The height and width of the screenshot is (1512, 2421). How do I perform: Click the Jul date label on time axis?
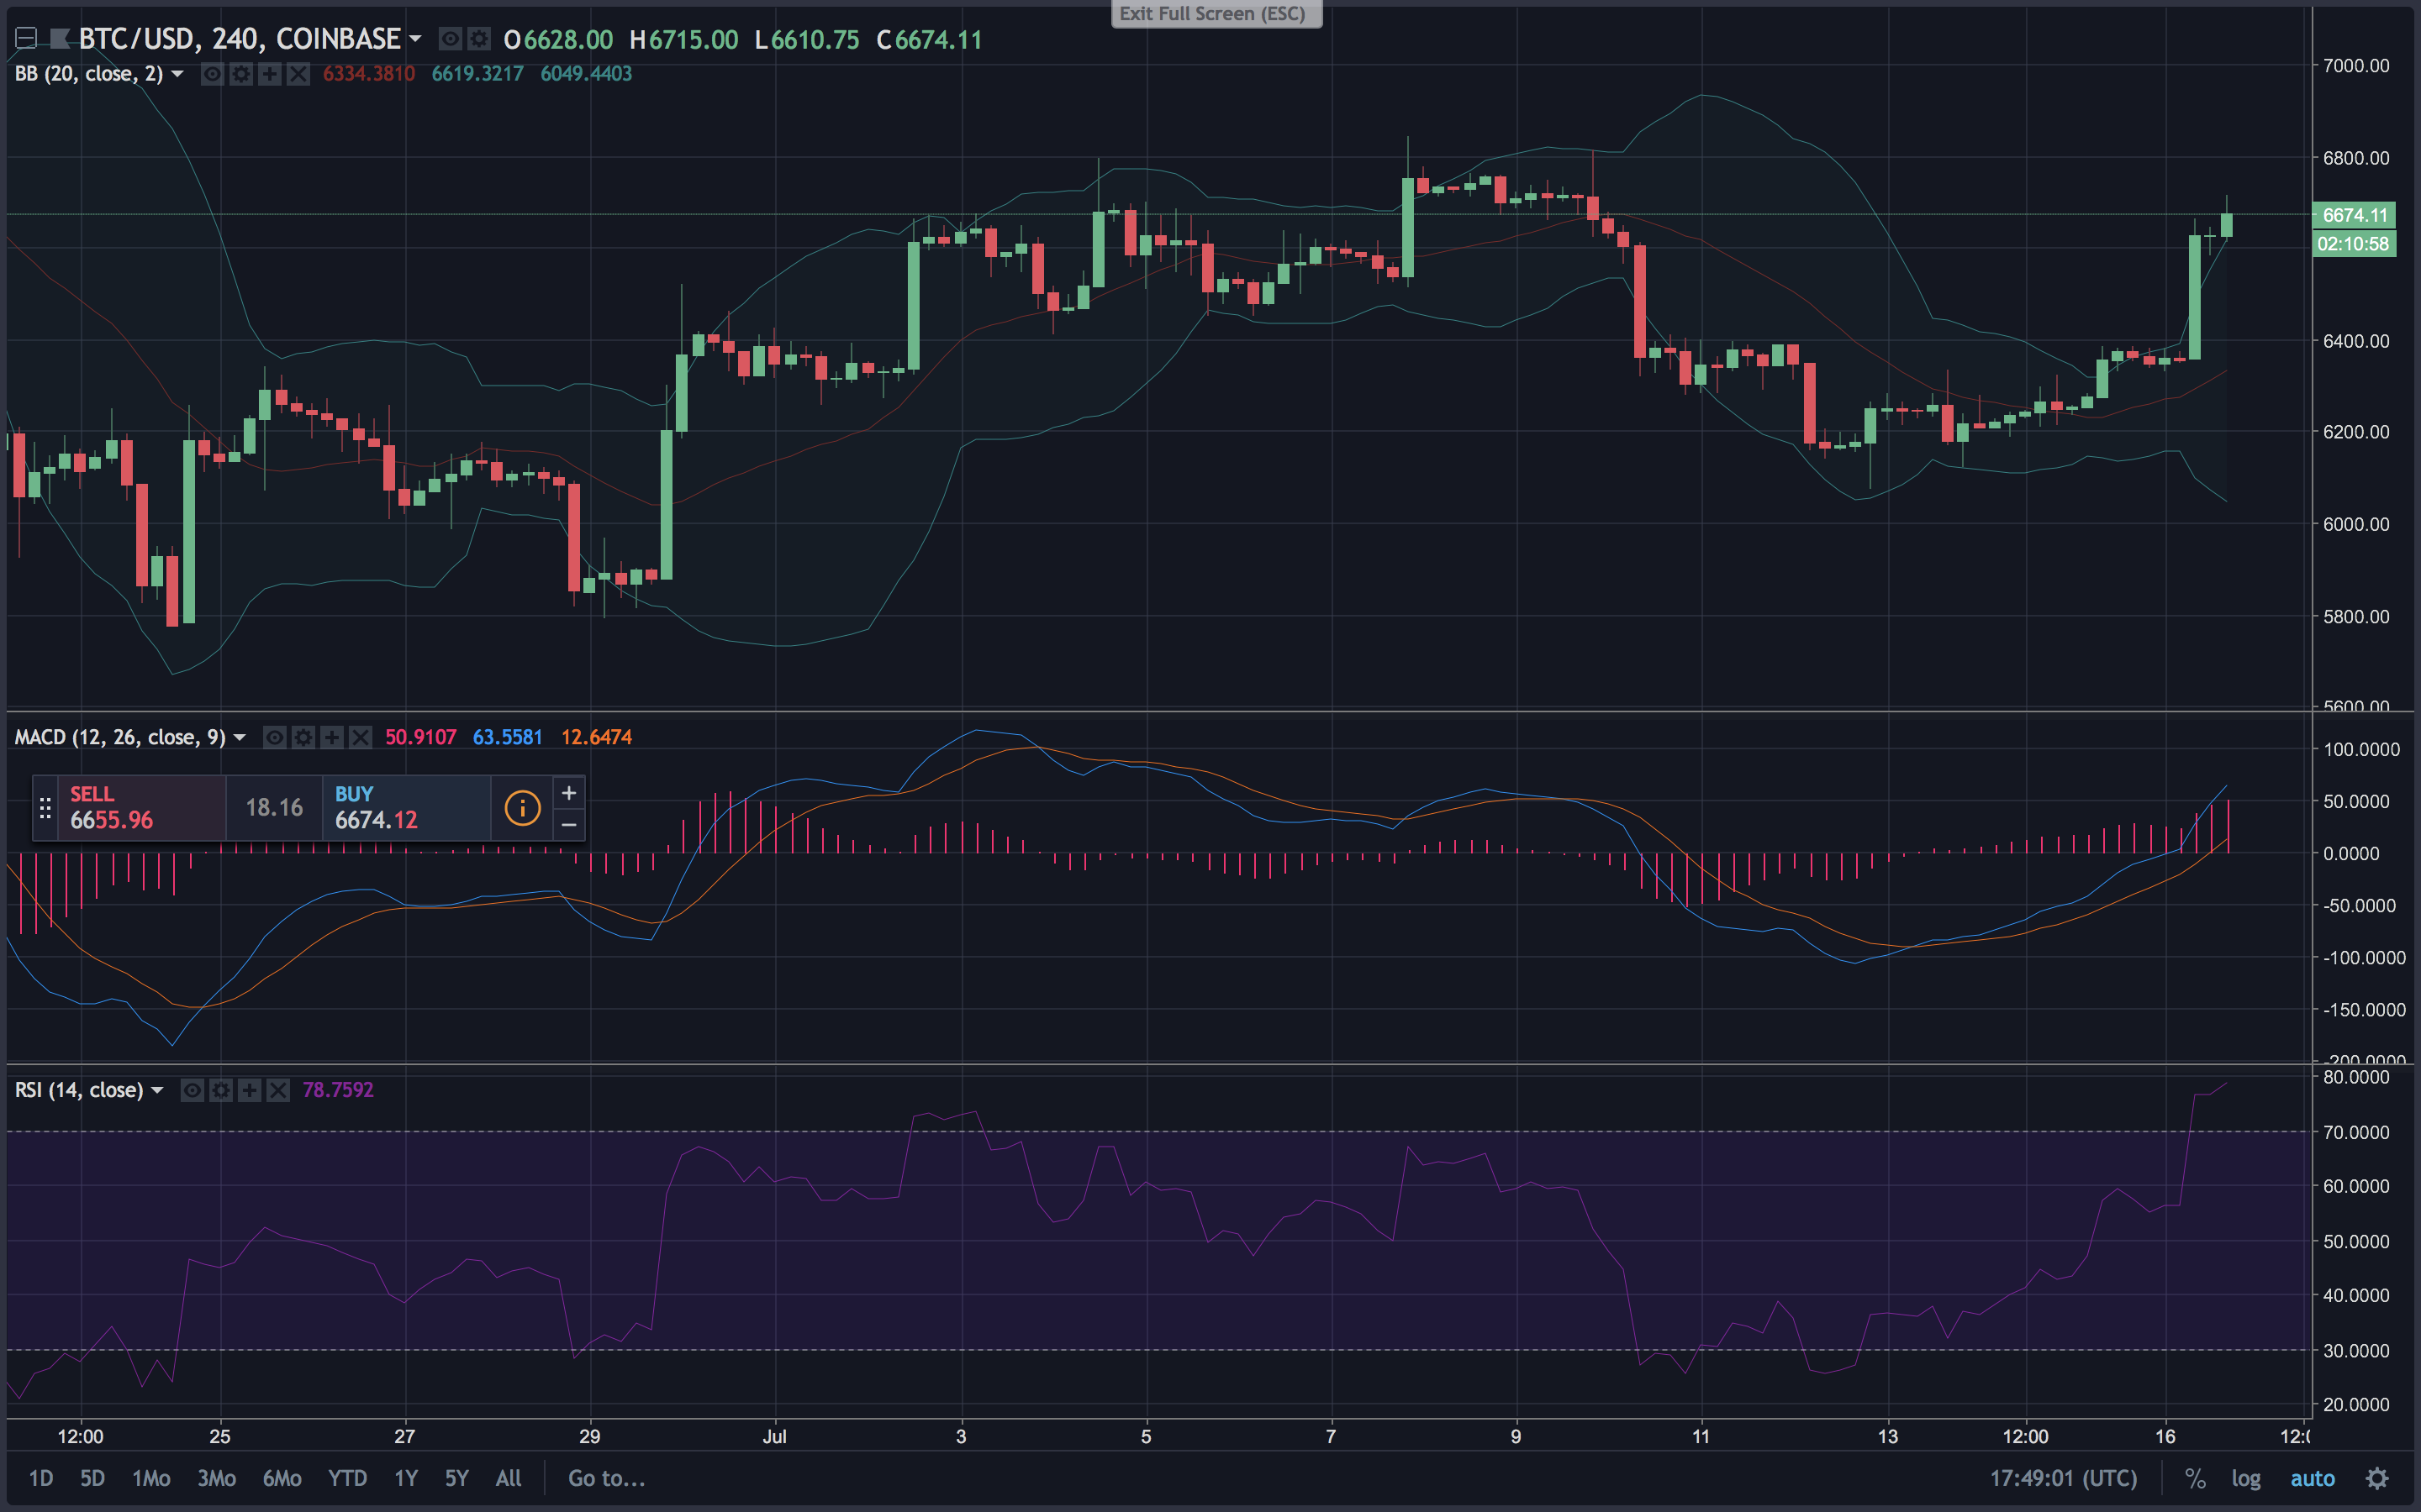774,1436
